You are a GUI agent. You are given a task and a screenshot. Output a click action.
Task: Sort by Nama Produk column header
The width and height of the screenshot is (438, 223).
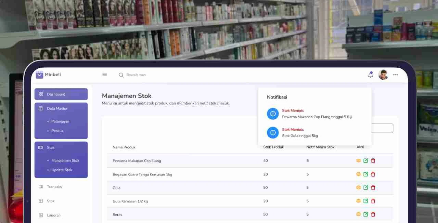pyautogui.click(x=124, y=147)
